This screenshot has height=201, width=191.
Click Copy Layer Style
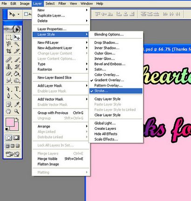tap(116, 99)
